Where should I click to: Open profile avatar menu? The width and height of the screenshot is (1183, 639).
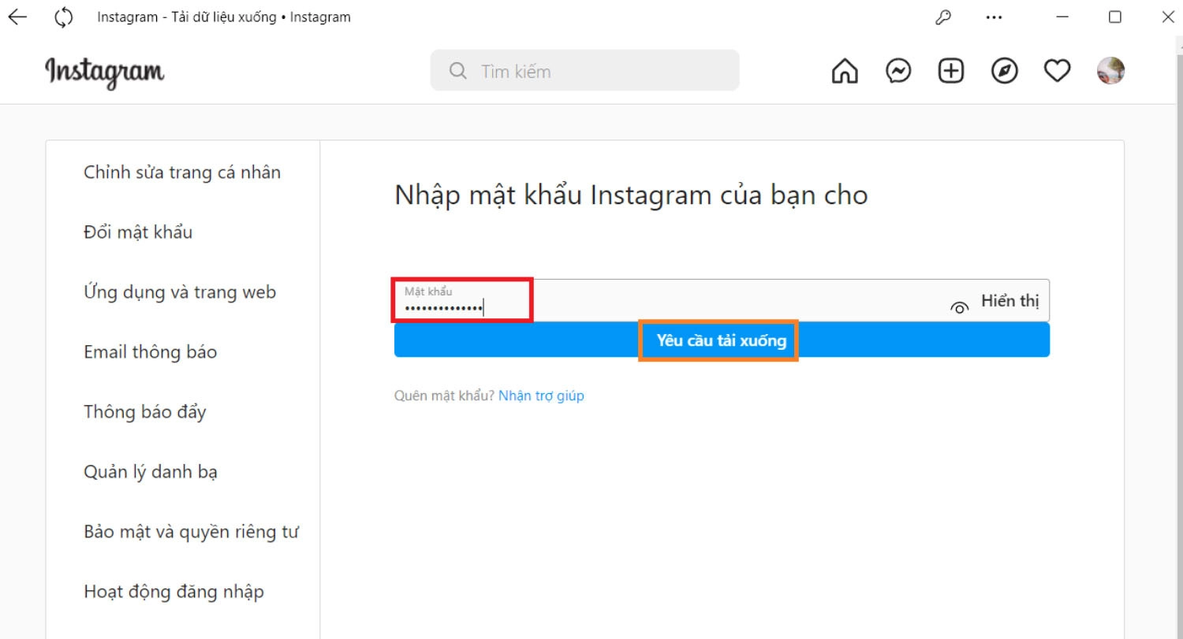tap(1110, 71)
